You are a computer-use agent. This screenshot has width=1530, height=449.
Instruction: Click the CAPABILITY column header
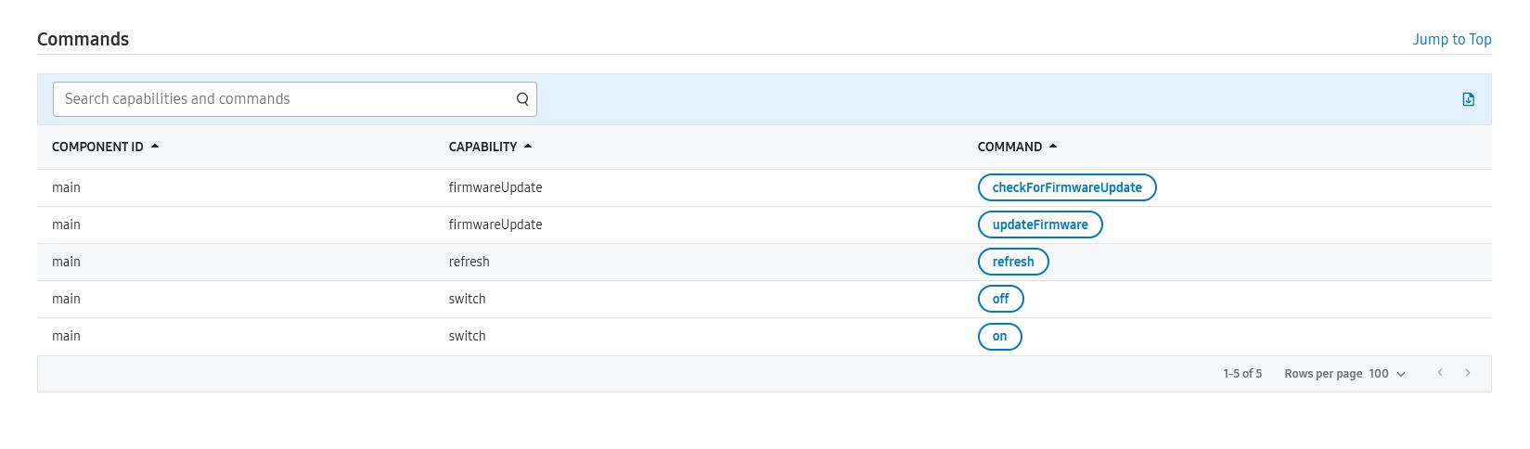point(482,147)
